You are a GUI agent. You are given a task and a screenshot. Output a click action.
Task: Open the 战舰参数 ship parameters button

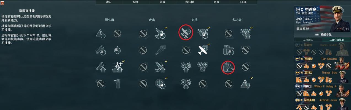(322, 35)
